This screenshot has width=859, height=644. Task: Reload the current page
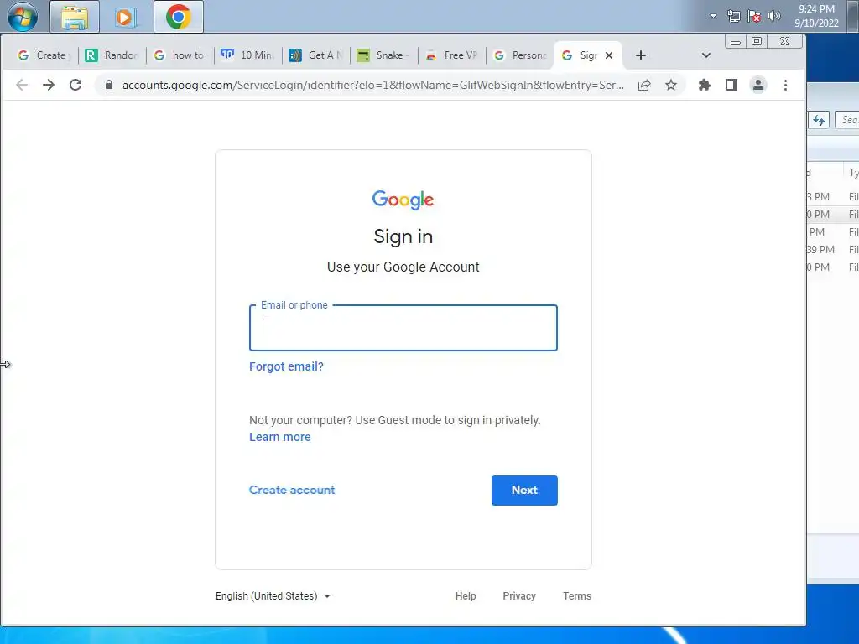75,85
